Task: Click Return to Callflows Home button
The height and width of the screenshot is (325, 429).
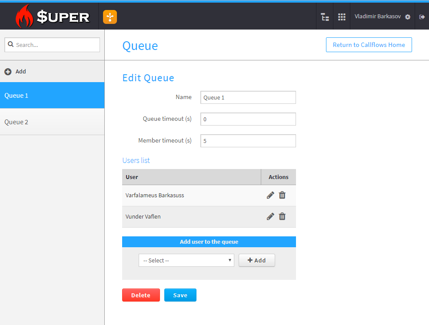Action: tap(369, 45)
